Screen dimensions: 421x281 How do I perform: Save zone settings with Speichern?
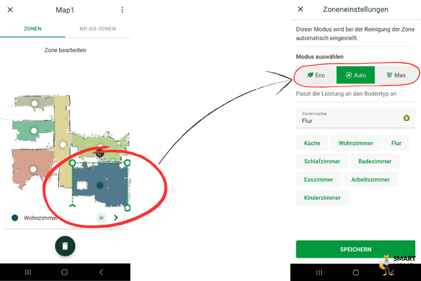(356, 249)
